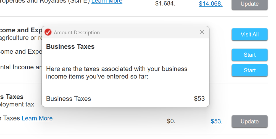Update the Royalties (Sch E) row
Image resolution: width=276 pixels, height=139 pixels.
249,4
